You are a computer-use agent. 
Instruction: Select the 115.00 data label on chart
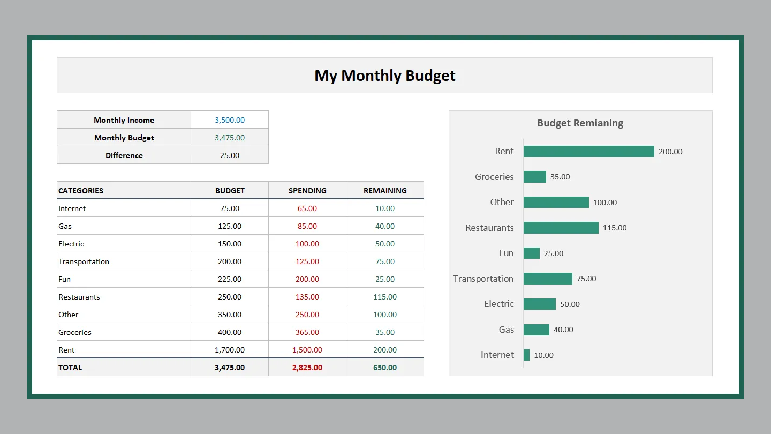pyautogui.click(x=615, y=228)
